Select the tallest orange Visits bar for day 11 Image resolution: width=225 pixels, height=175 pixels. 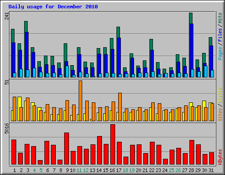[80, 101]
